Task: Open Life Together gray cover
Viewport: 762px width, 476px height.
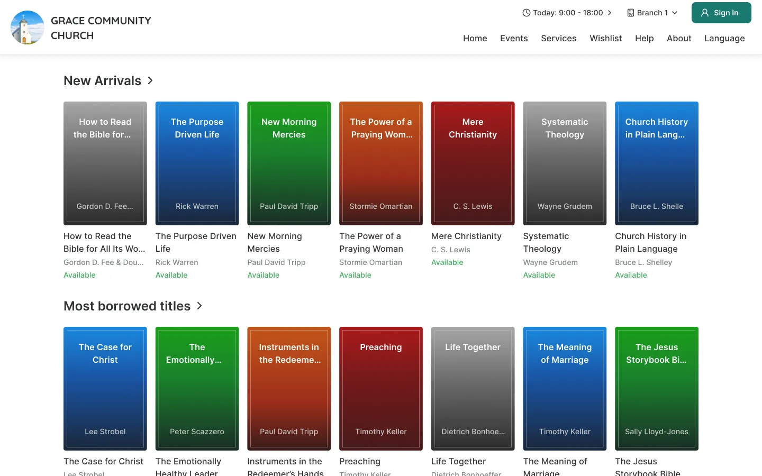Action: tap(473, 389)
